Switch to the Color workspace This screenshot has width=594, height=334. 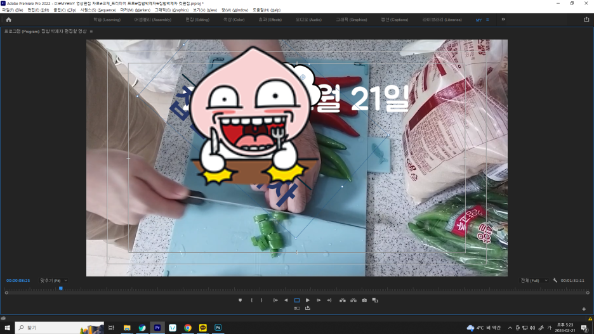[x=234, y=20]
